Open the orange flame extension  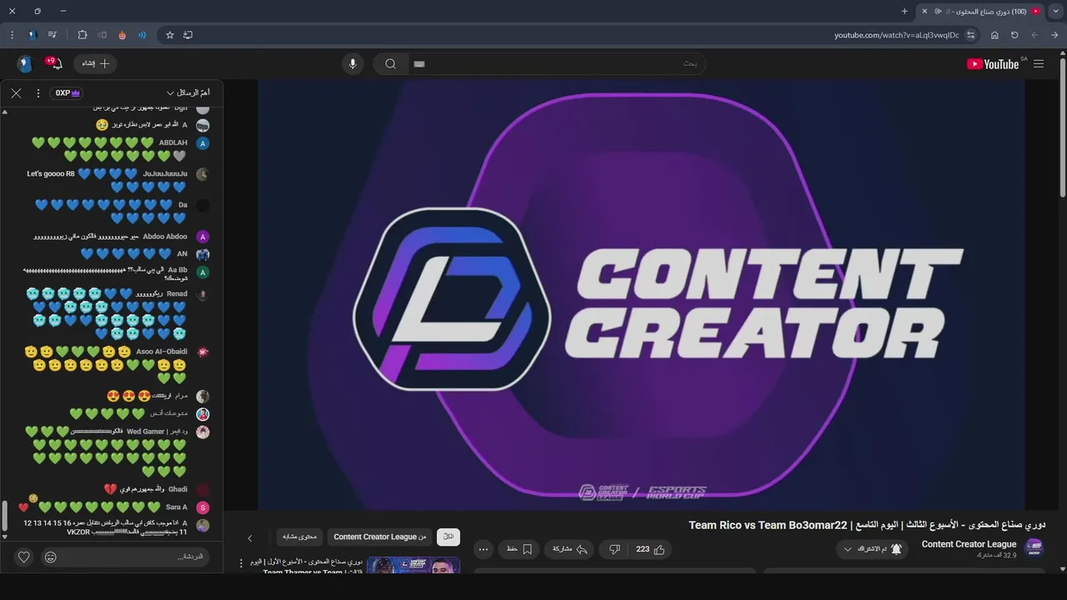click(123, 35)
